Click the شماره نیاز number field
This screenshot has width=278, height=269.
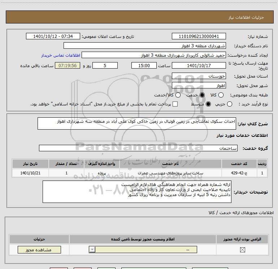(x=199, y=36)
